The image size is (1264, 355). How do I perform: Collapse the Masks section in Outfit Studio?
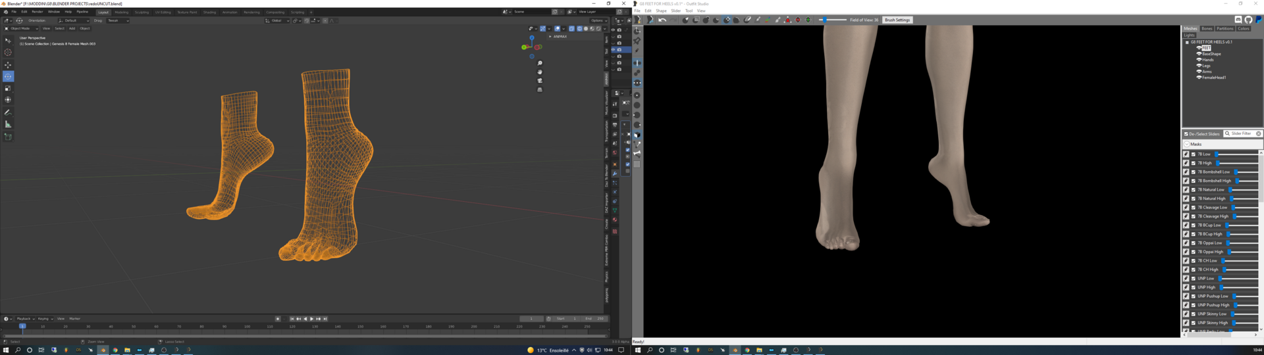click(1187, 144)
